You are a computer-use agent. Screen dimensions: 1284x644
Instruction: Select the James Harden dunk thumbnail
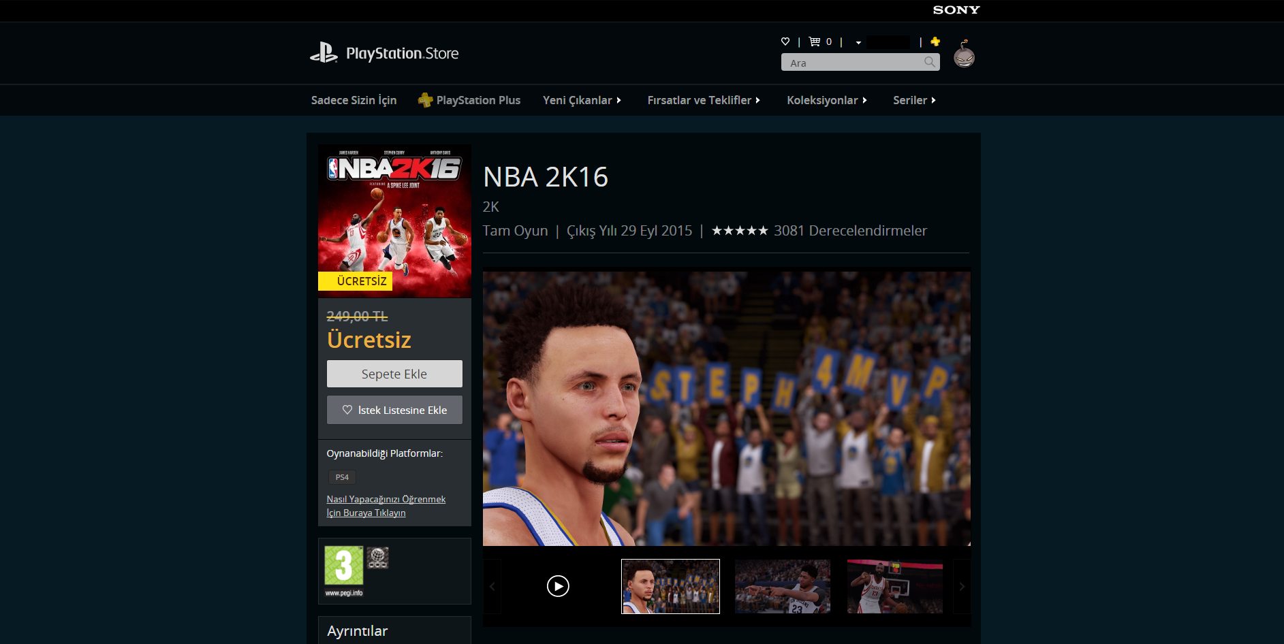point(895,586)
